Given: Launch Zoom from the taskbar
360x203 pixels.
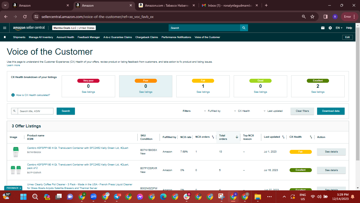Looking at the screenshot, I should 93,197.
